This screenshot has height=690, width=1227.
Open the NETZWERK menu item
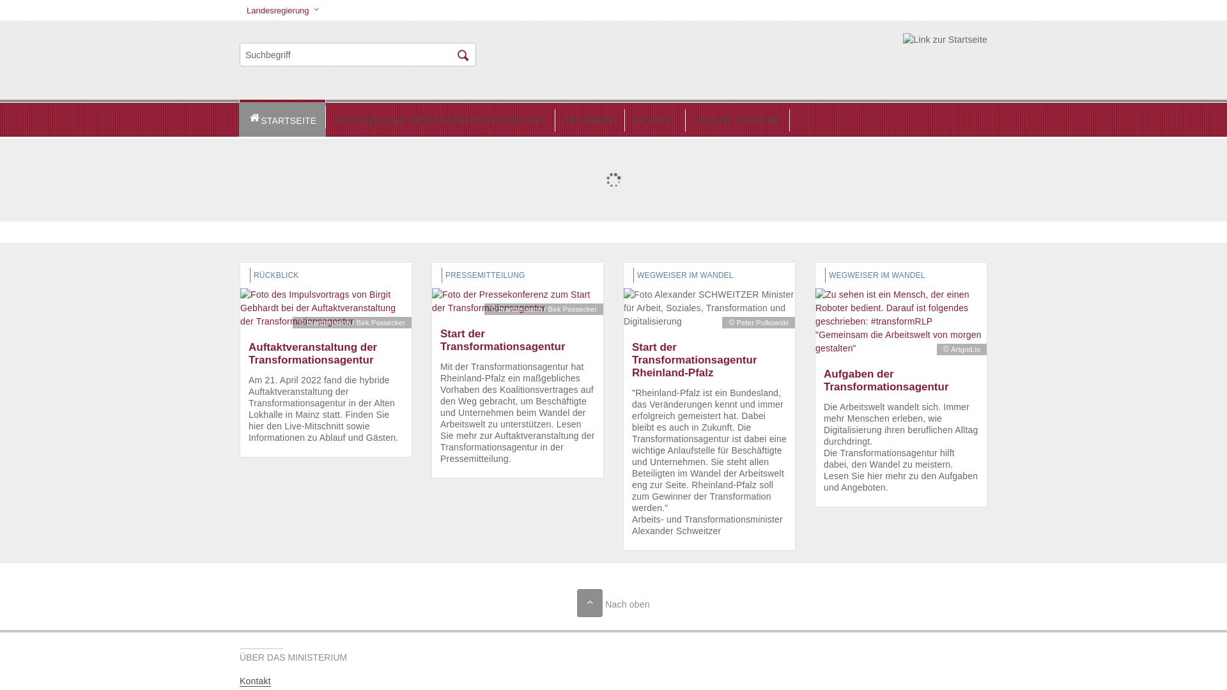pyautogui.click(x=589, y=120)
